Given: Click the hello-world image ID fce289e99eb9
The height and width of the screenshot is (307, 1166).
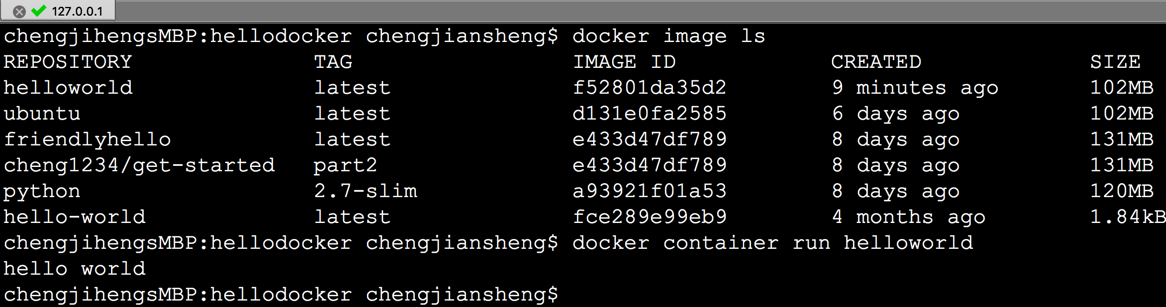Looking at the screenshot, I should point(649,217).
